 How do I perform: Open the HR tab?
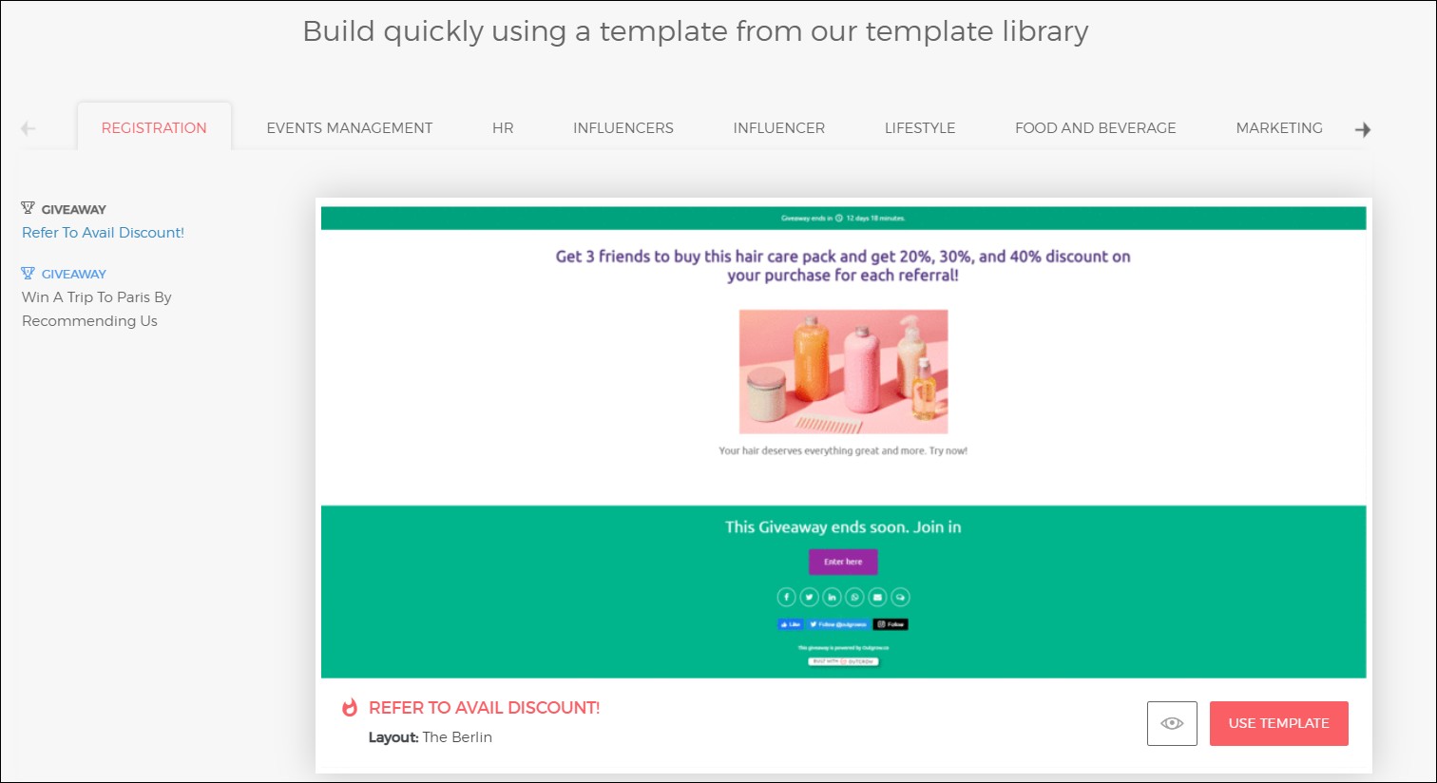pos(503,128)
